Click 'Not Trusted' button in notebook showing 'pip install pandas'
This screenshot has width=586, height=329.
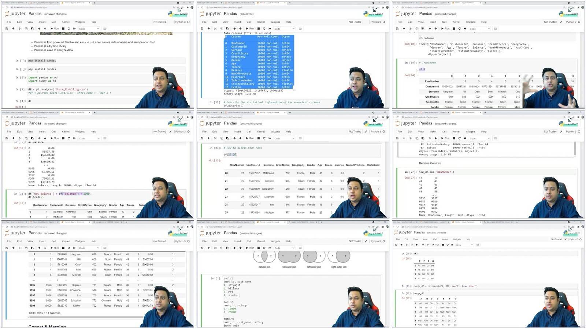coord(160,22)
